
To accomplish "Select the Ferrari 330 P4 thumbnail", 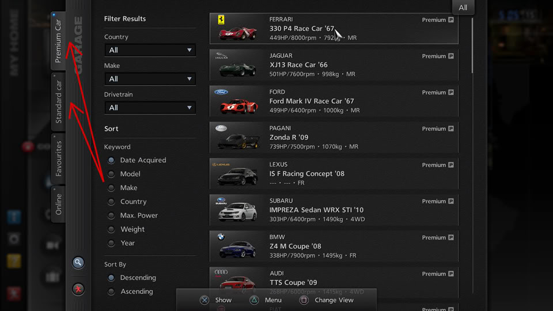I will pyautogui.click(x=238, y=33).
